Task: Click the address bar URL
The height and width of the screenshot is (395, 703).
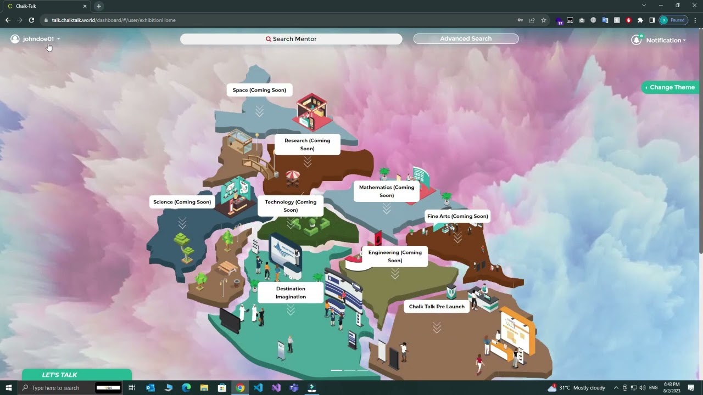Action: [x=114, y=20]
